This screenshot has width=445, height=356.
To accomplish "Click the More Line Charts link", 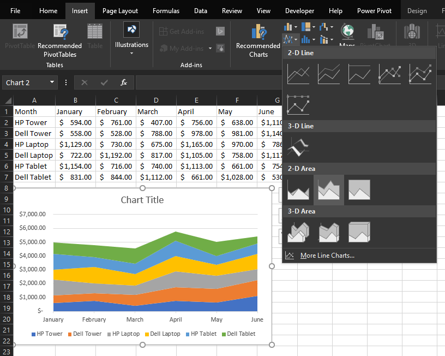I will coord(327,256).
